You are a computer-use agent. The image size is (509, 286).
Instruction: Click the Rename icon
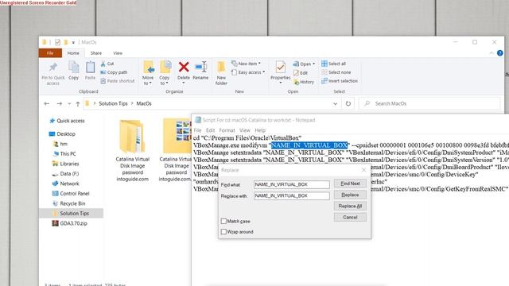coord(200,67)
